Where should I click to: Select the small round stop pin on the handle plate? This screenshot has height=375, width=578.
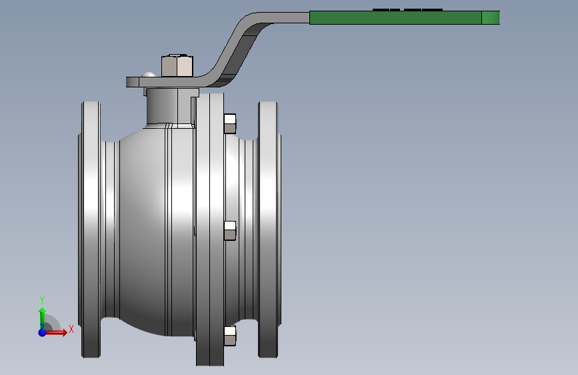click(149, 75)
